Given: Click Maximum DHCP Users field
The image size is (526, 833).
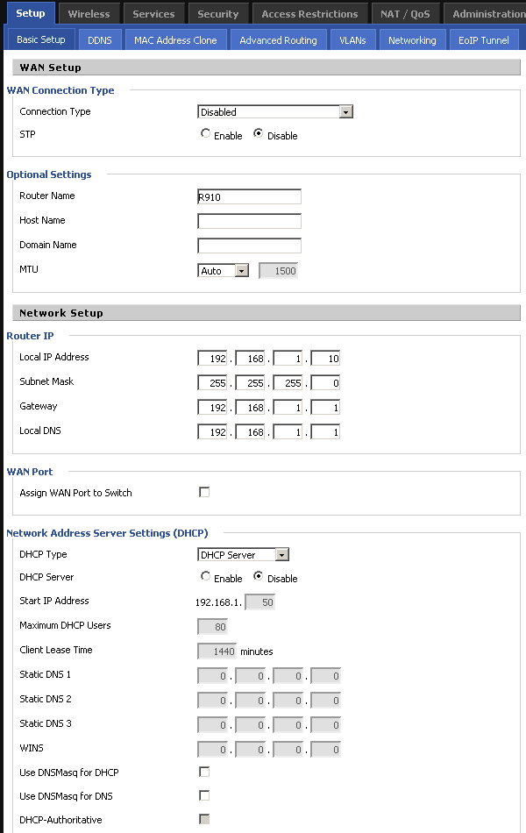Looking at the screenshot, I should pos(212,626).
